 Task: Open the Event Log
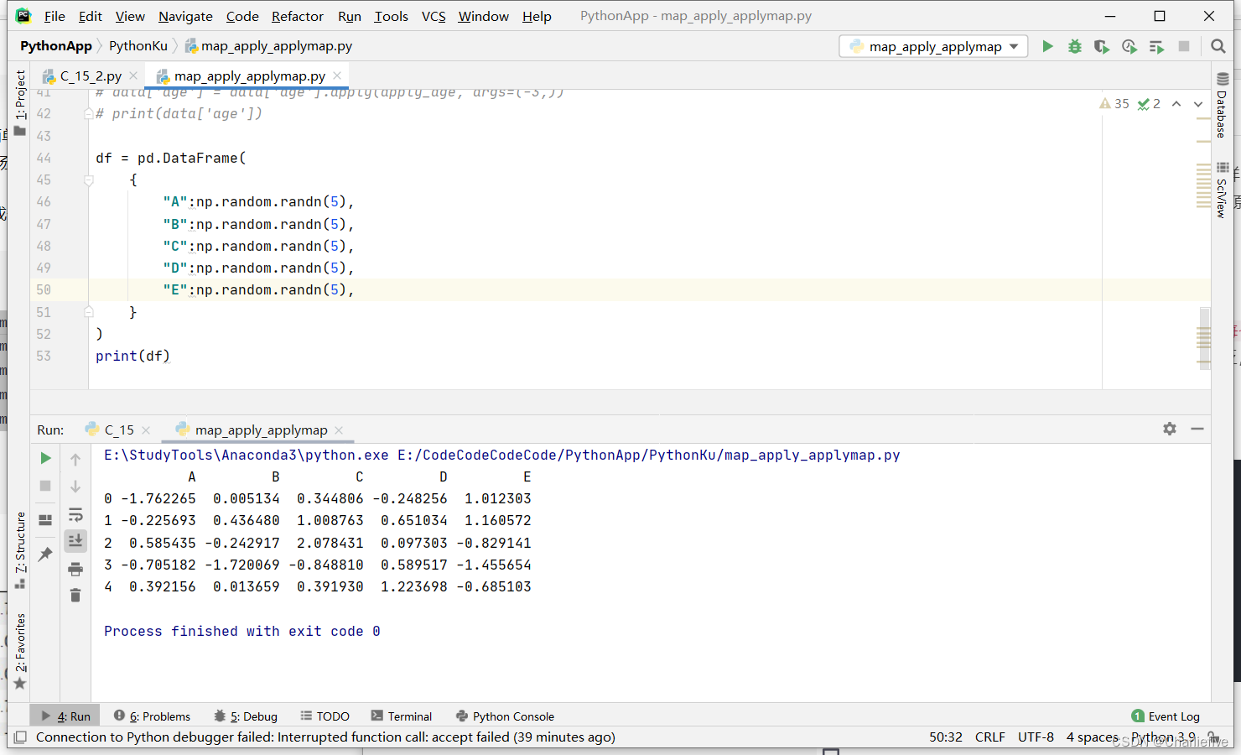pyautogui.click(x=1166, y=716)
